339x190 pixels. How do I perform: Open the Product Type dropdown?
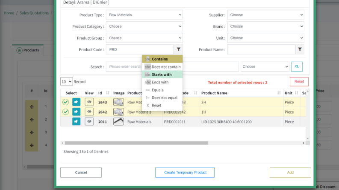click(x=144, y=15)
